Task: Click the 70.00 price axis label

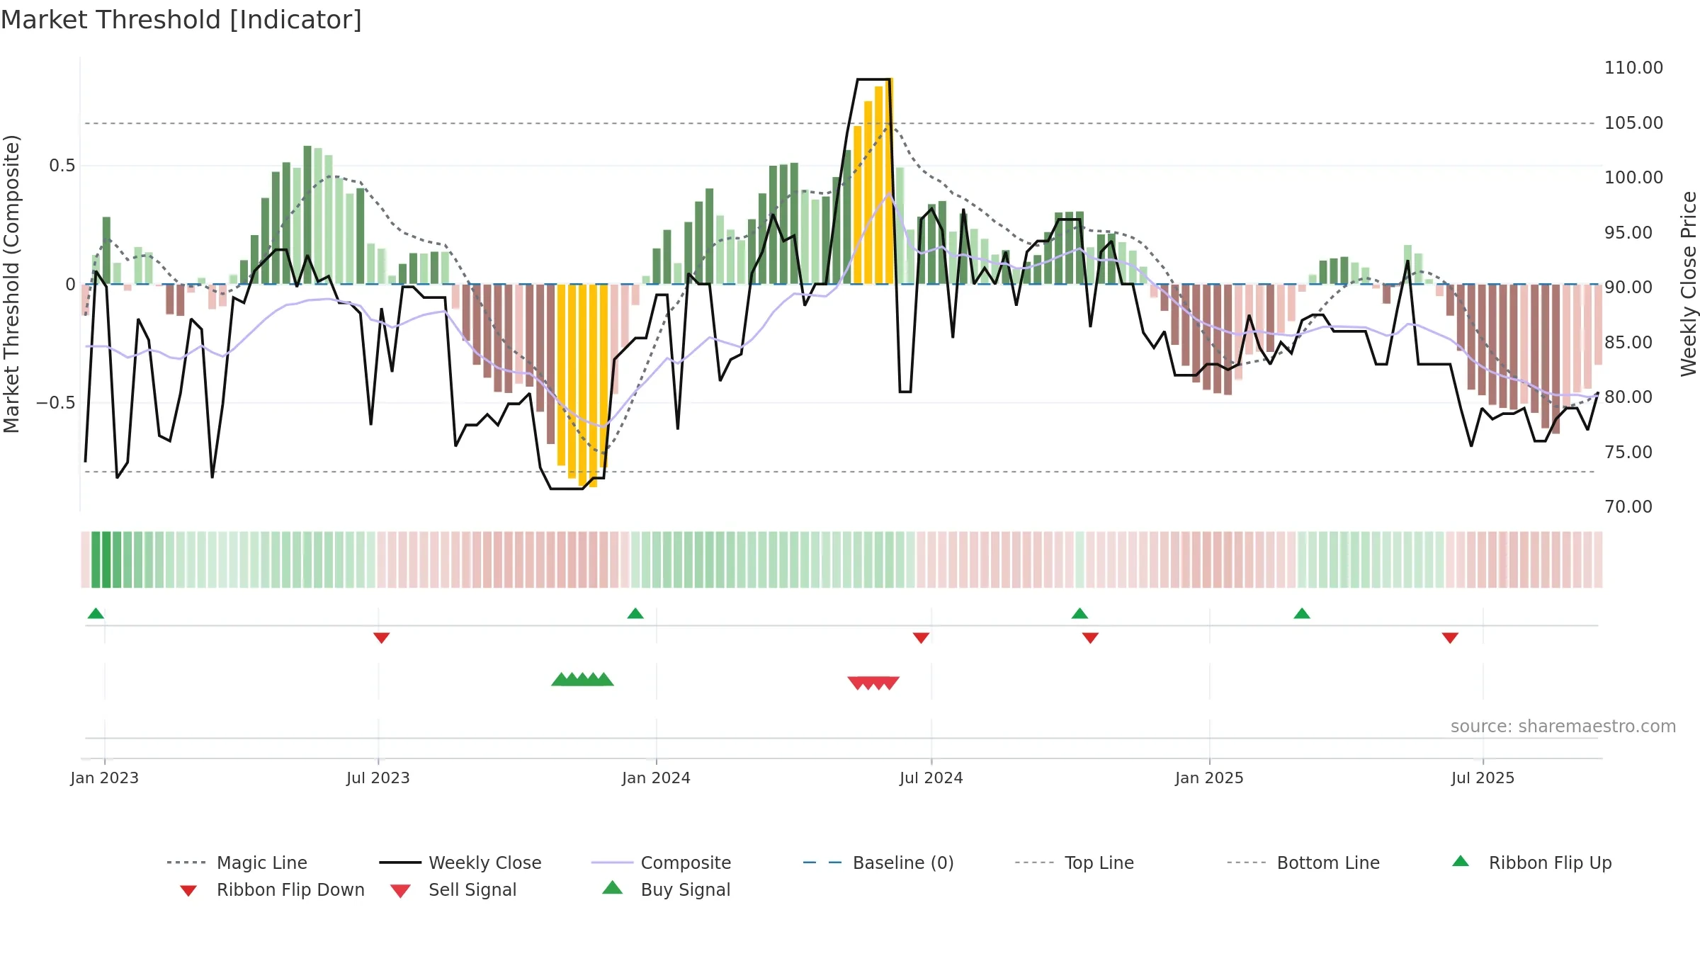Action: click(x=1628, y=507)
